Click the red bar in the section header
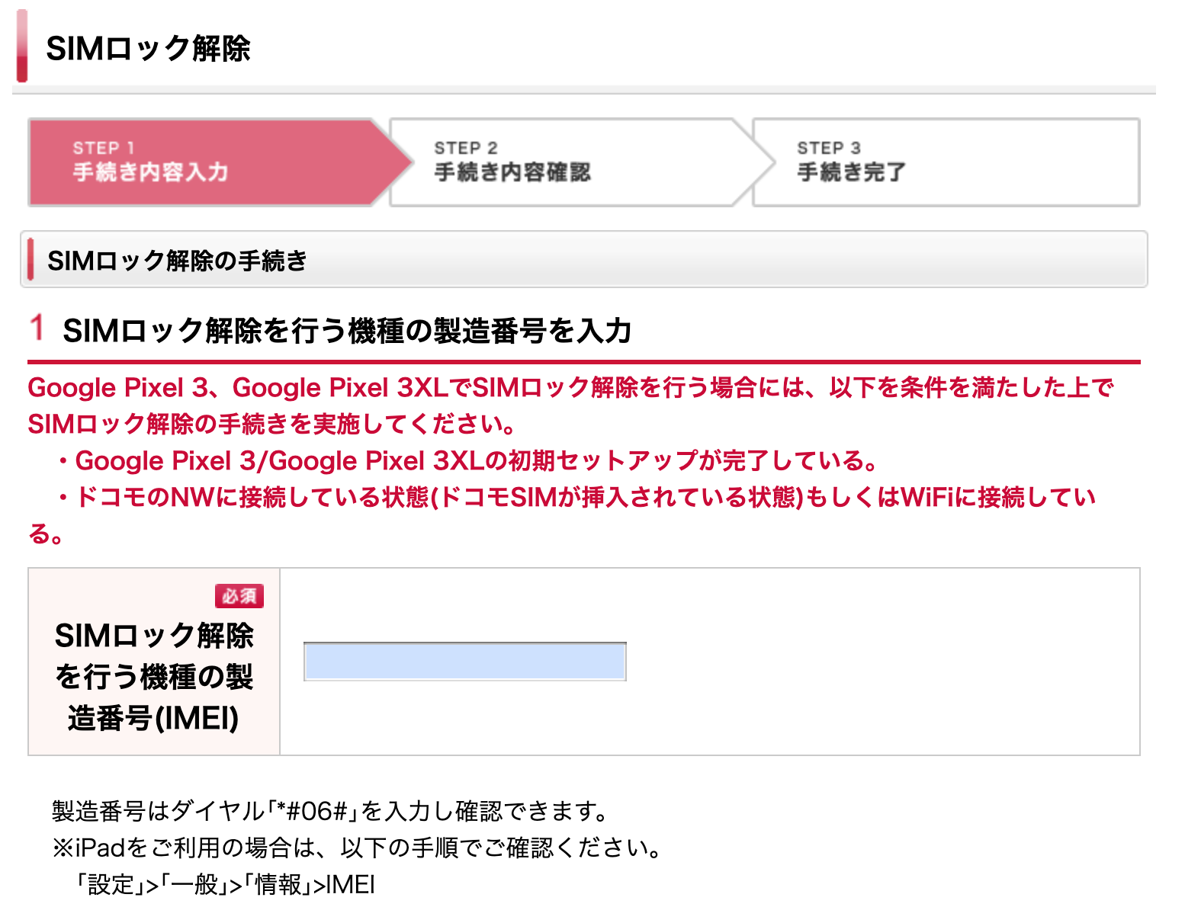Viewport: 1185px width, 907px height. pos(31,259)
